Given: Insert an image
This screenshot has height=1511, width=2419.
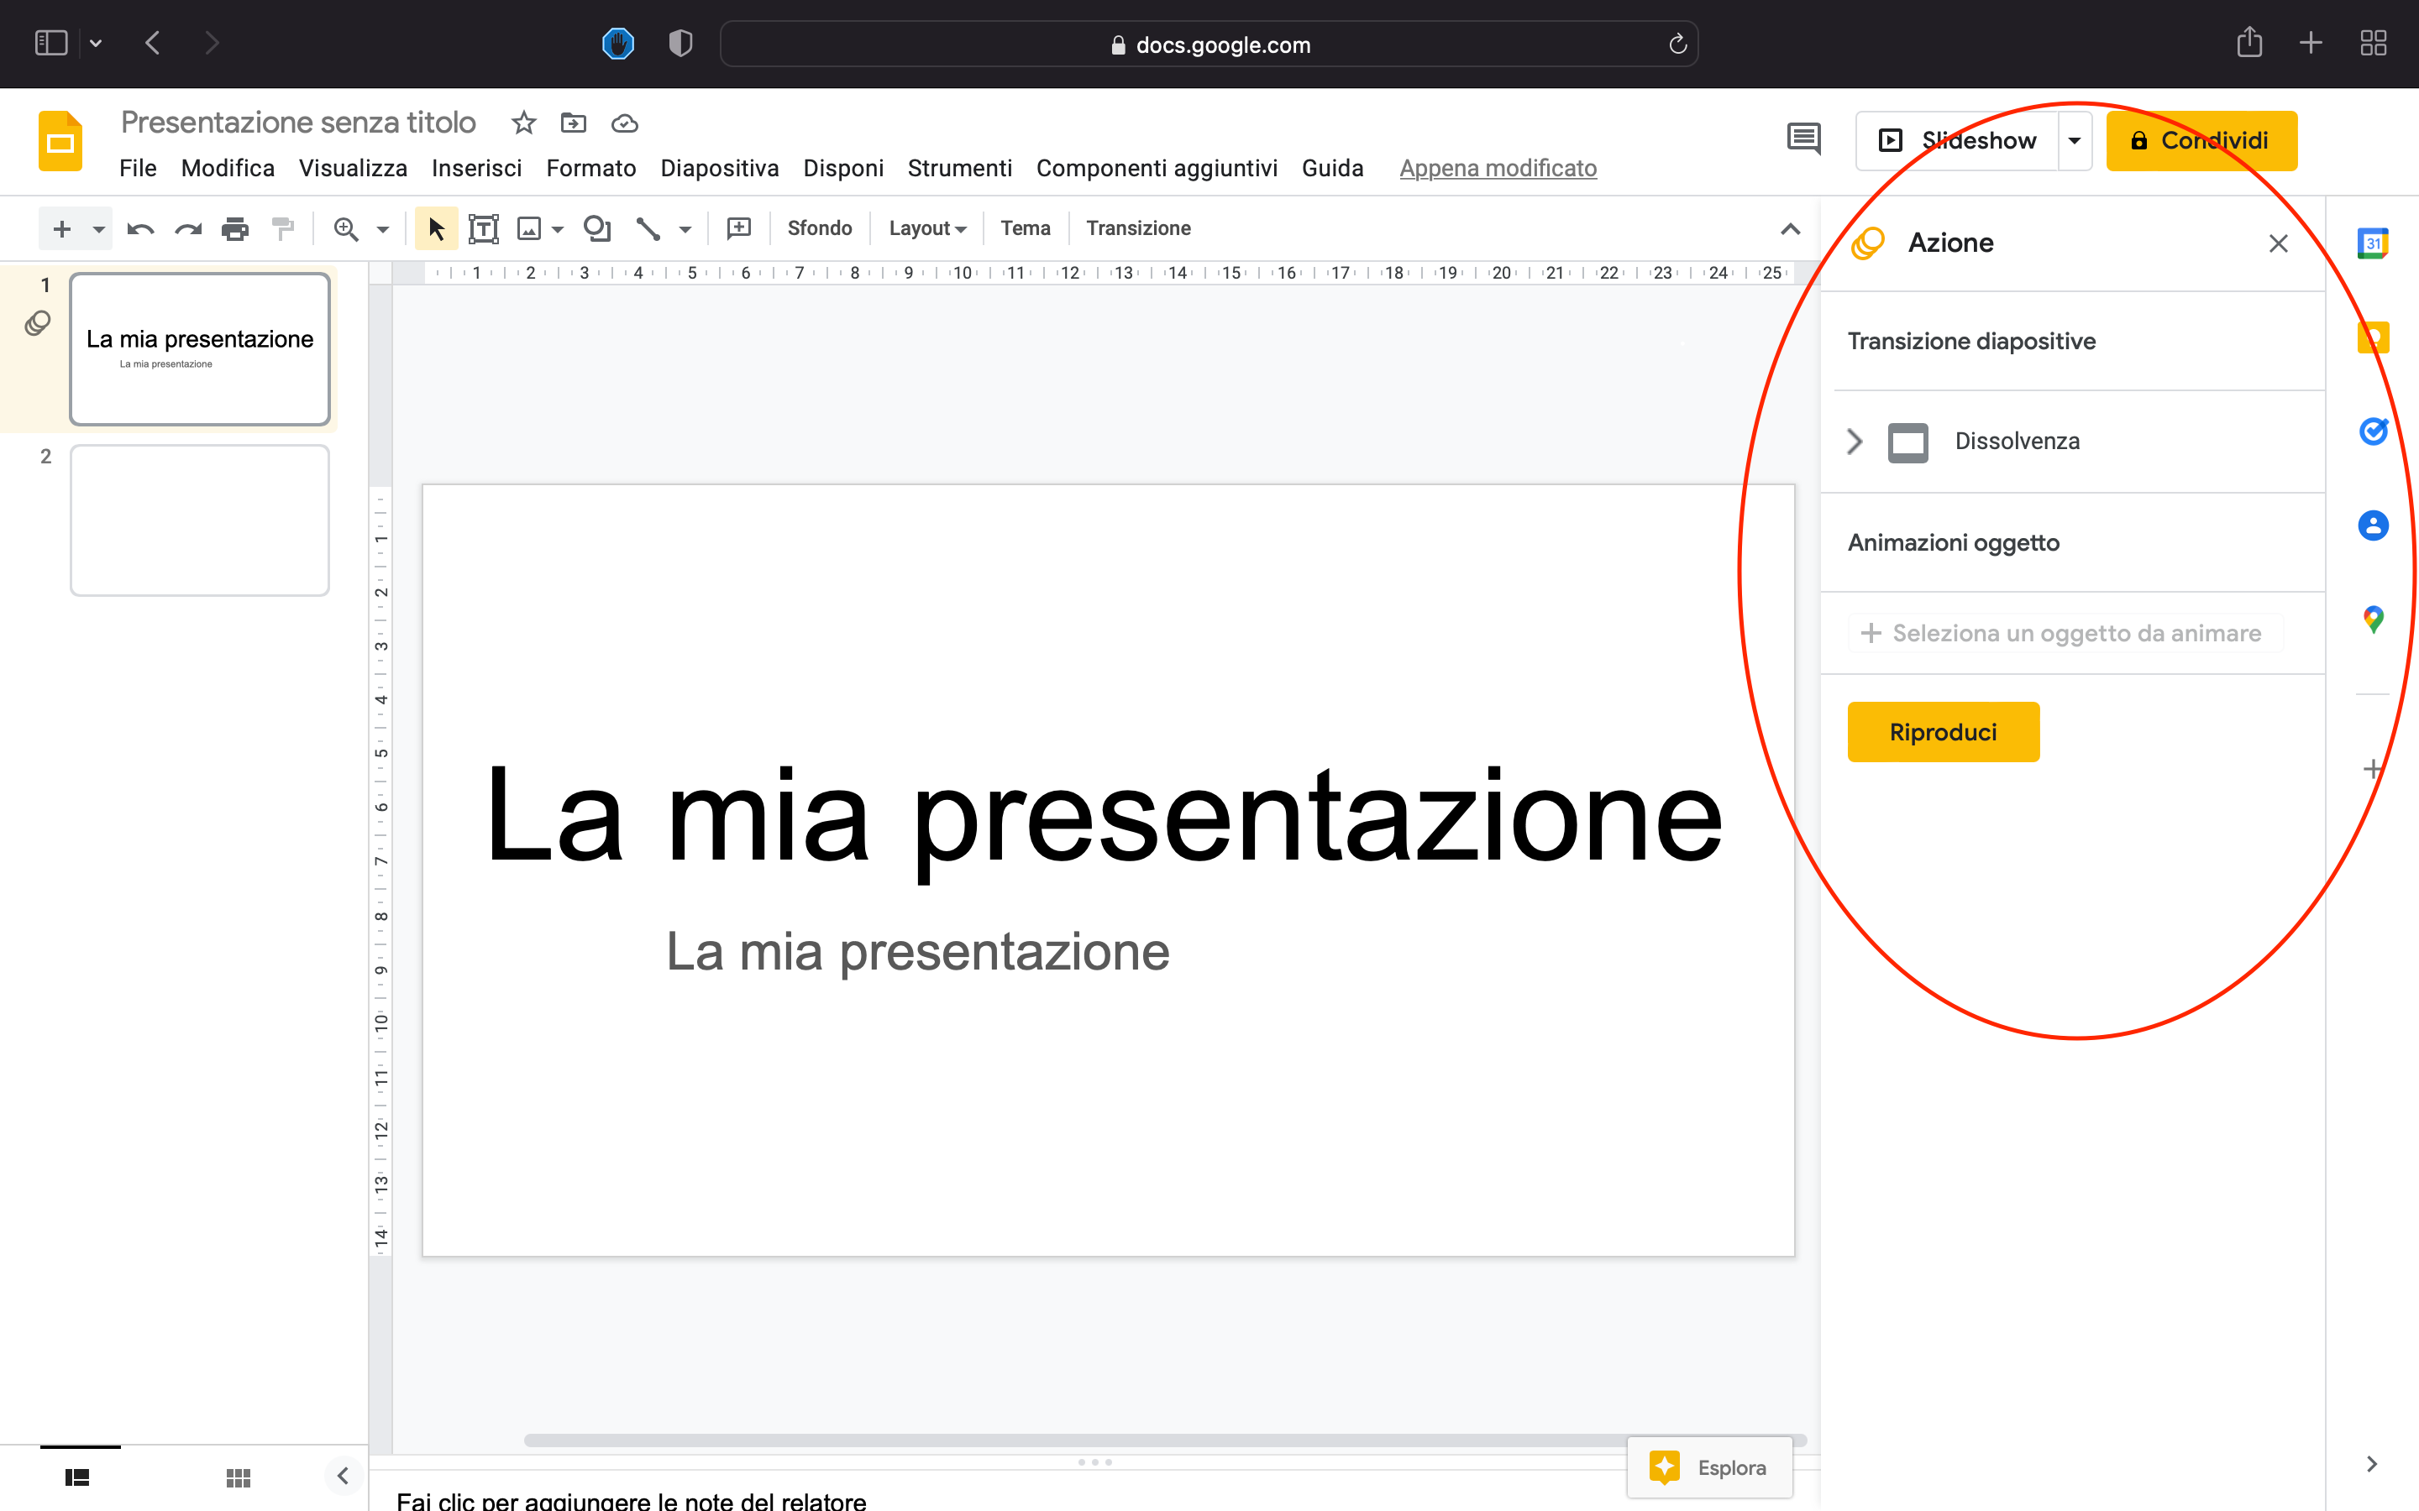Looking at the screenshot, I should tap(531, 227).
